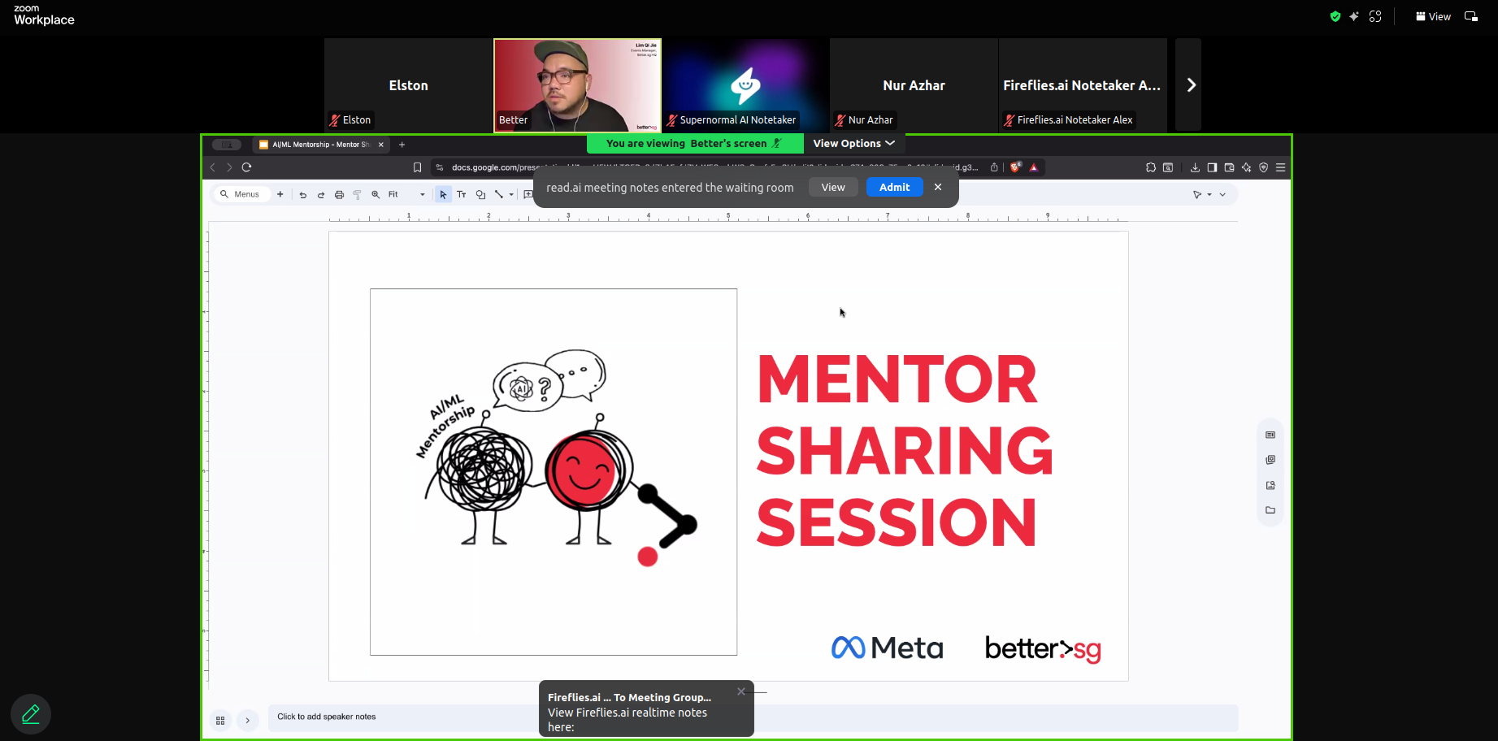Admit read.ai from the waiting room
The height and width of the screenshot is (741, 1498).
(894, 188)
